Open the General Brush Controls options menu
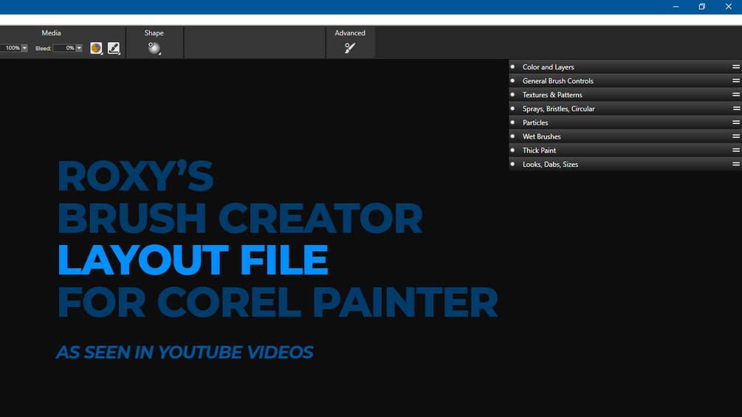The width and height of the screenshot is (742, 417). tap(736, 81)
